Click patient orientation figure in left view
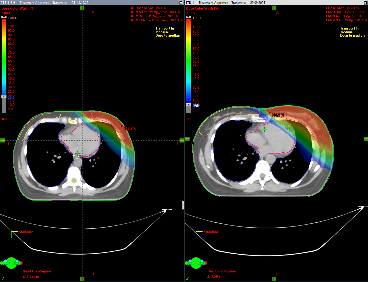The height and width of the screenshot is (282, 368). point(11,263)
